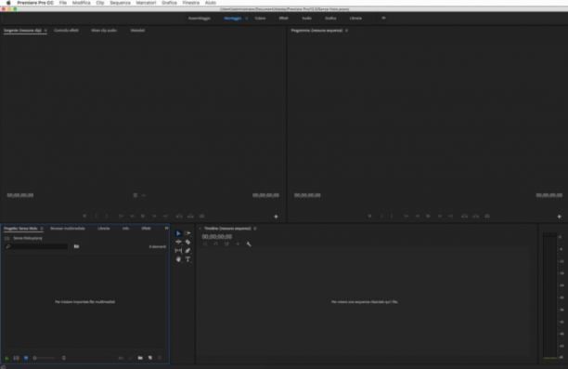The height and width of the screenshot is (369, 568).
Task: Toggle nest sequence insert mode in Timeline
Action: point(205,244)
